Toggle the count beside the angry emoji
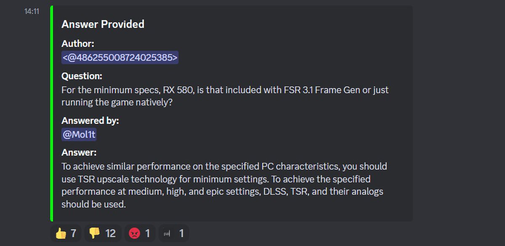This screenshot has width=505, height=246. 147,233
